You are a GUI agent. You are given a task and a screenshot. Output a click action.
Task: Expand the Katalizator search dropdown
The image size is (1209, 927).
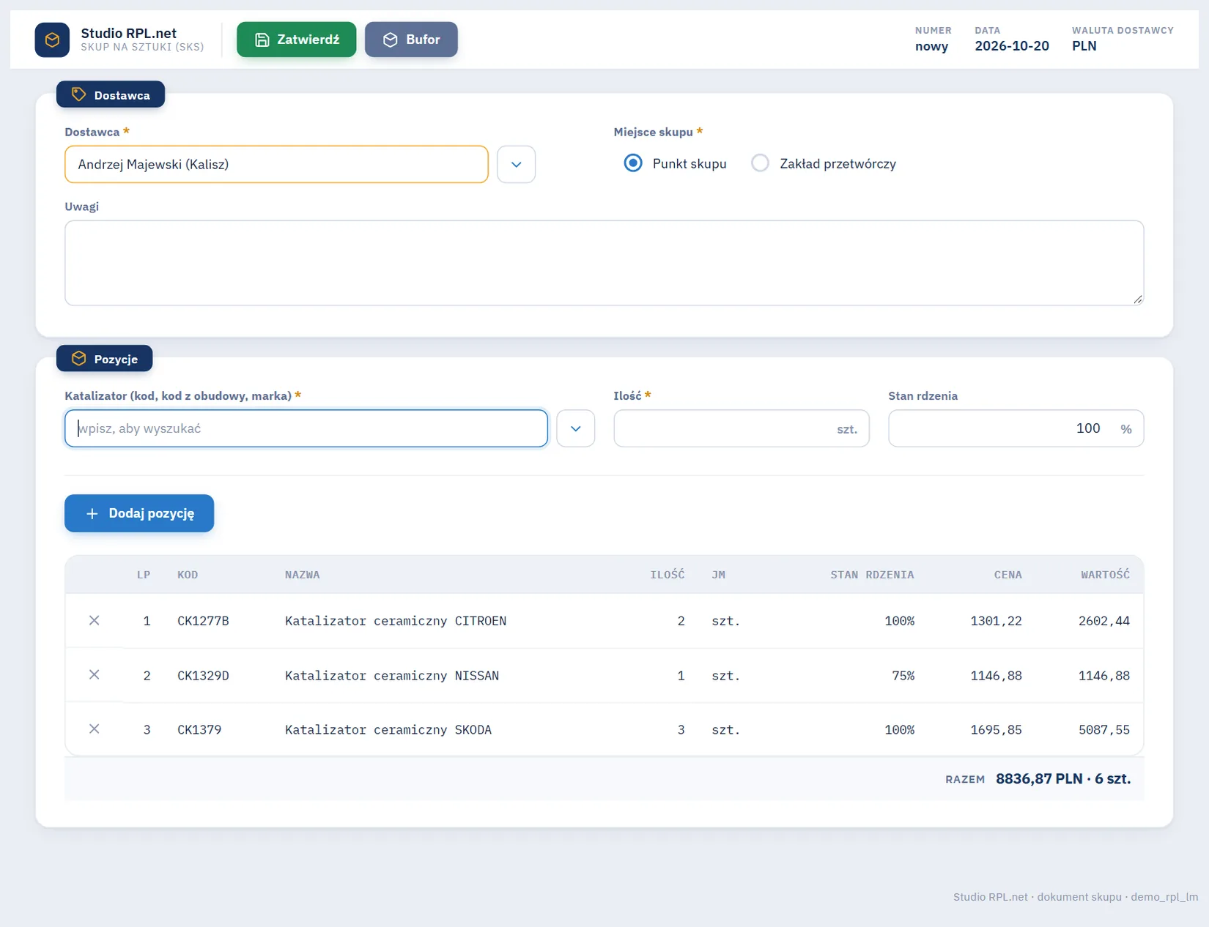tap(576, 428)
